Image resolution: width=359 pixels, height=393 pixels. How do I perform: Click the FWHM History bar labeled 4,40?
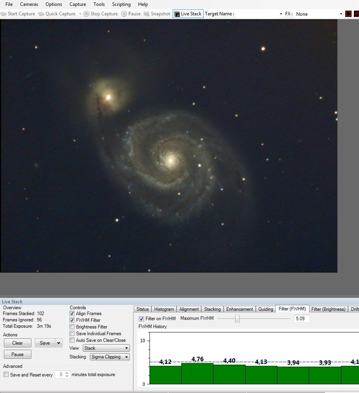tap(229, 374)
